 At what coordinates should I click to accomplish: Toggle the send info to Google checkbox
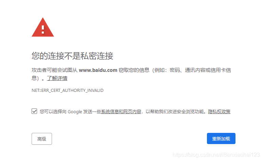(x=34, y=111)
